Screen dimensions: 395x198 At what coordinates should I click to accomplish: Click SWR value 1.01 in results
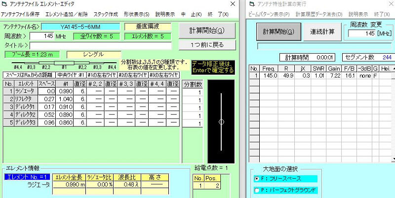pyautogui.click(x=319, y=76)
